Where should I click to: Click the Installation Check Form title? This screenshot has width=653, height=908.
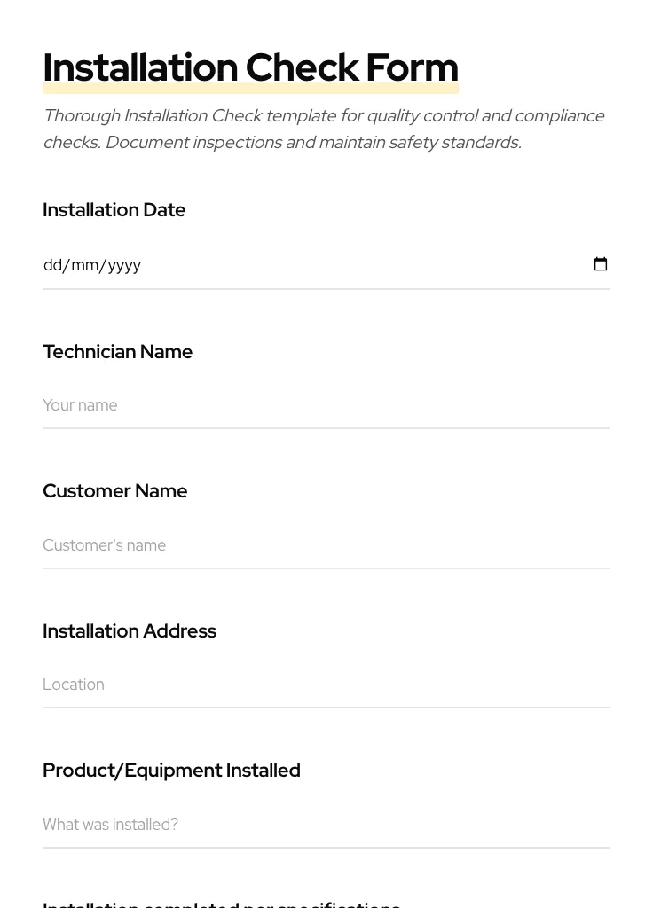coord(250,67)
